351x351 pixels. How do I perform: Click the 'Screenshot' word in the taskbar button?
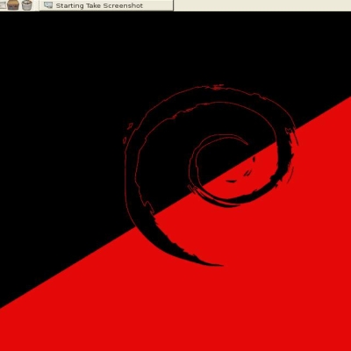point(123,5)
